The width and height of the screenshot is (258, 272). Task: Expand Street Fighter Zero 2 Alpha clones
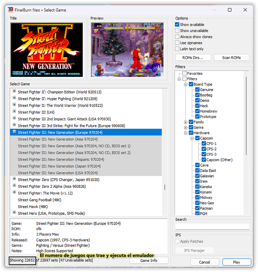pyautogui.click(x=14, y=185)
